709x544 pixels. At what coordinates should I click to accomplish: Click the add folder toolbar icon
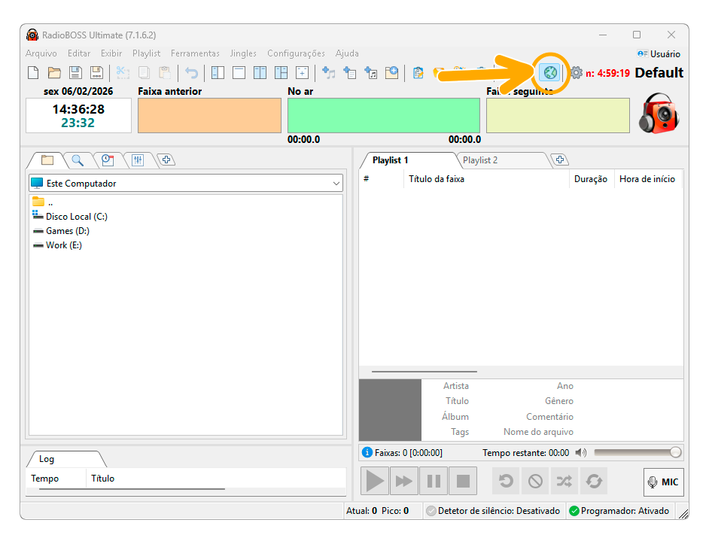pyautogui.click(x=392, y=73)
